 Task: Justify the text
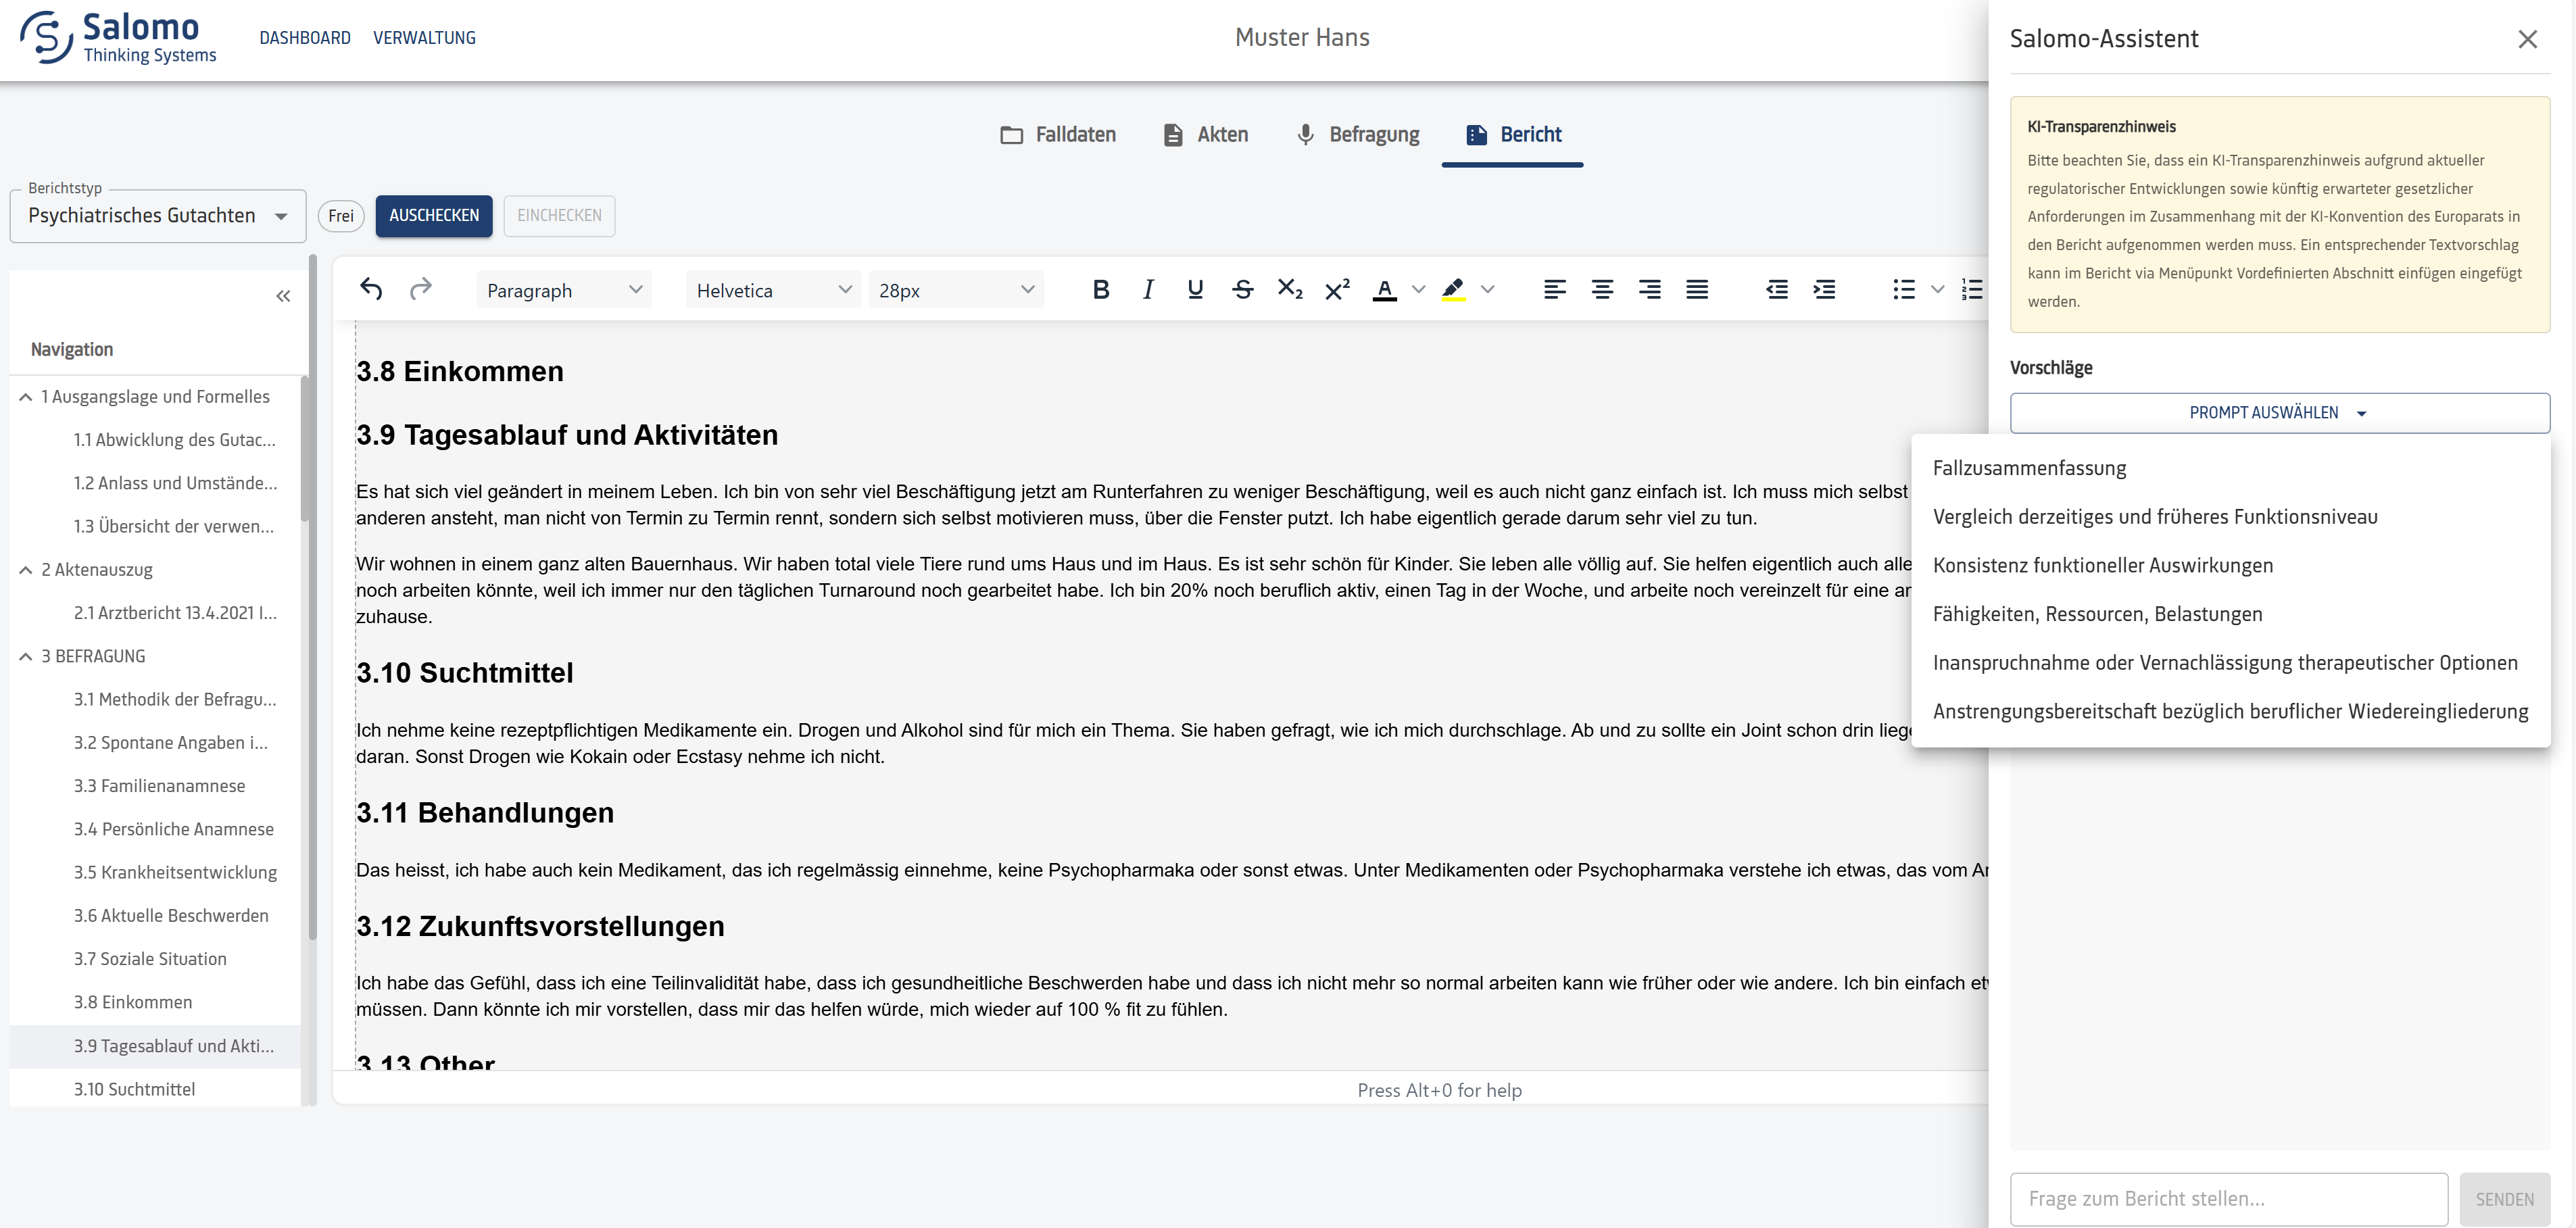pyautogui.click(x=1697, y=290)
